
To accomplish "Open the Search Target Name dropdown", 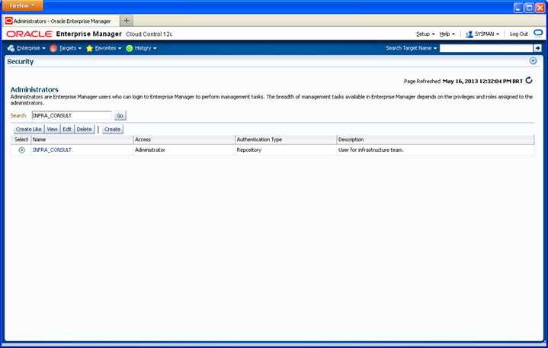I will [x=412, y=48].
